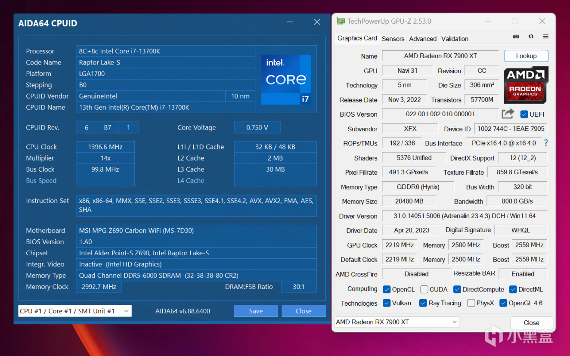Image resolution: width=570 pixels, height=356 pixels.
Task: Toggle the OpenGL 4.6 checkbox
Action: 503,303
